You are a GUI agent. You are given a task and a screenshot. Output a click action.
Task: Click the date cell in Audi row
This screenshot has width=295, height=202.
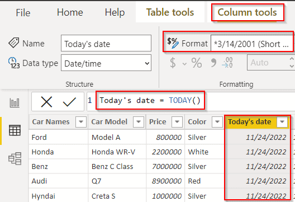coord(257,181)
